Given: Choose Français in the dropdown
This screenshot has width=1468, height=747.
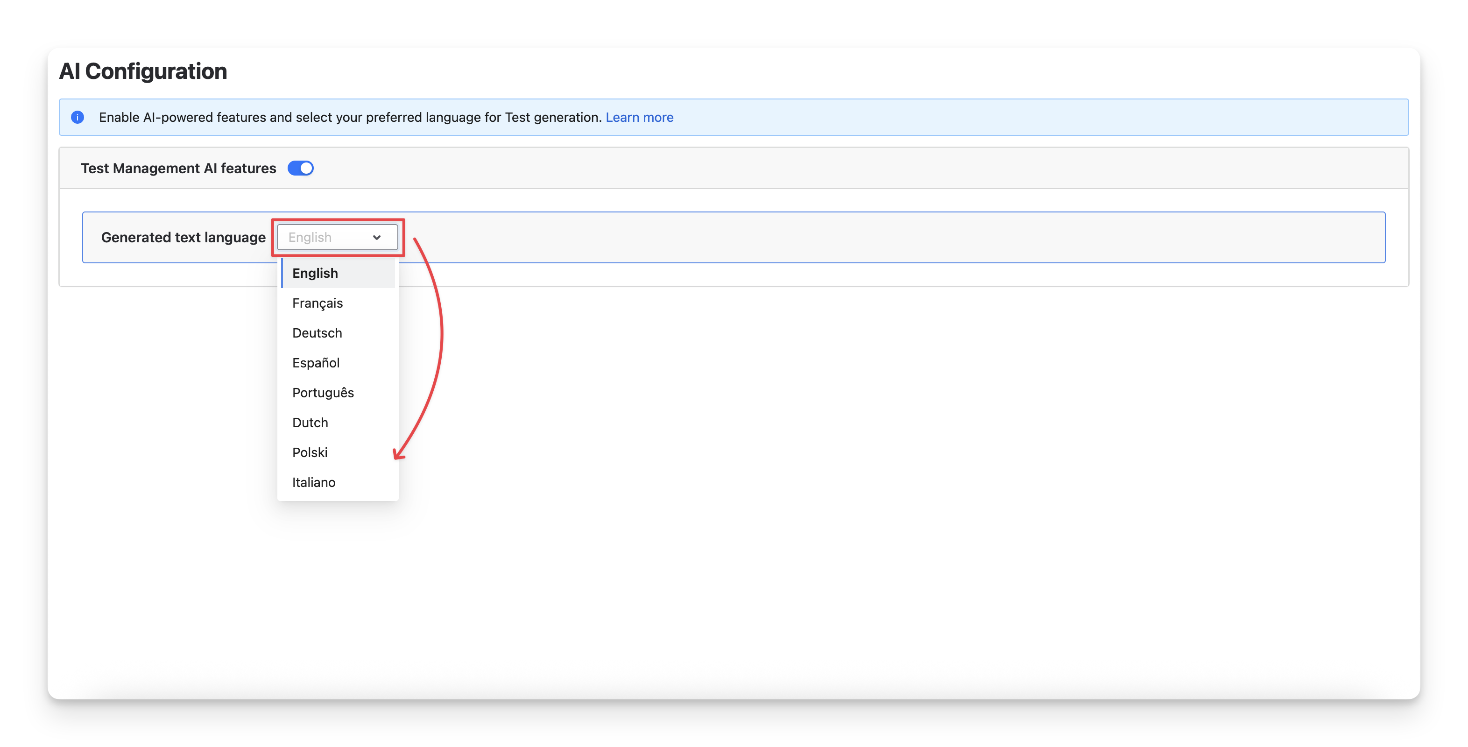Looking at the screenshot, I should [x=318, y=303].
